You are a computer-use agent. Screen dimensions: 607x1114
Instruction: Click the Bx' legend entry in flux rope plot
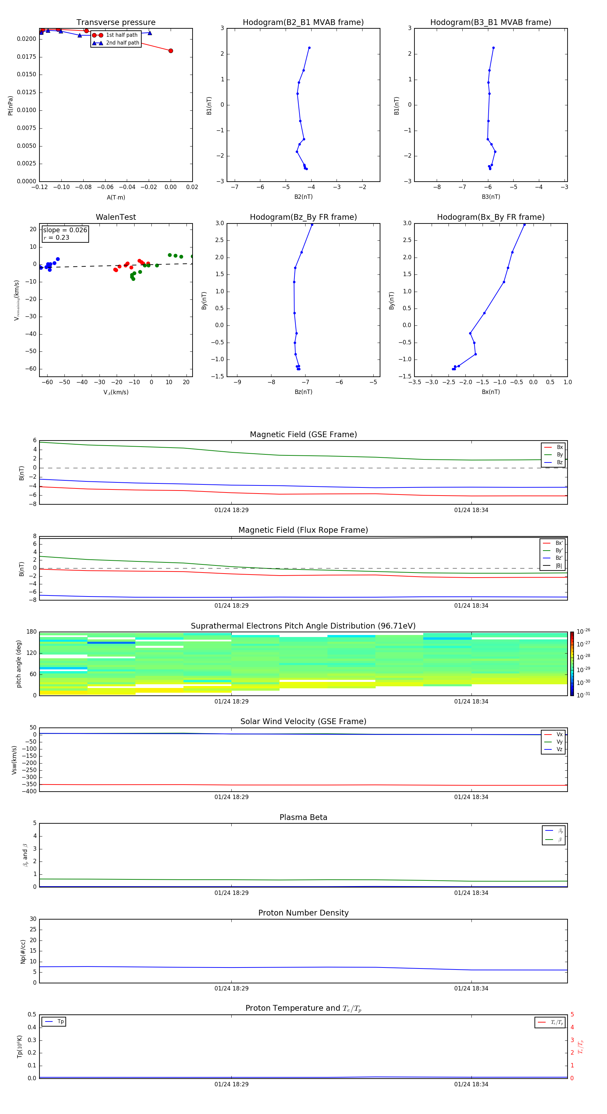click(553, 543)
